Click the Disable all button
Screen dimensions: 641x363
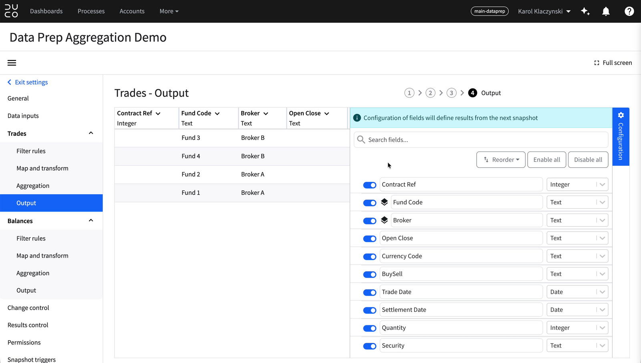pyautogui.click(x=588, y=159)
